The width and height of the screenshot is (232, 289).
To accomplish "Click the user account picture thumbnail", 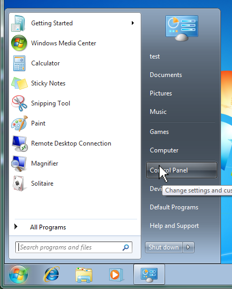I will tap(182, 28).
